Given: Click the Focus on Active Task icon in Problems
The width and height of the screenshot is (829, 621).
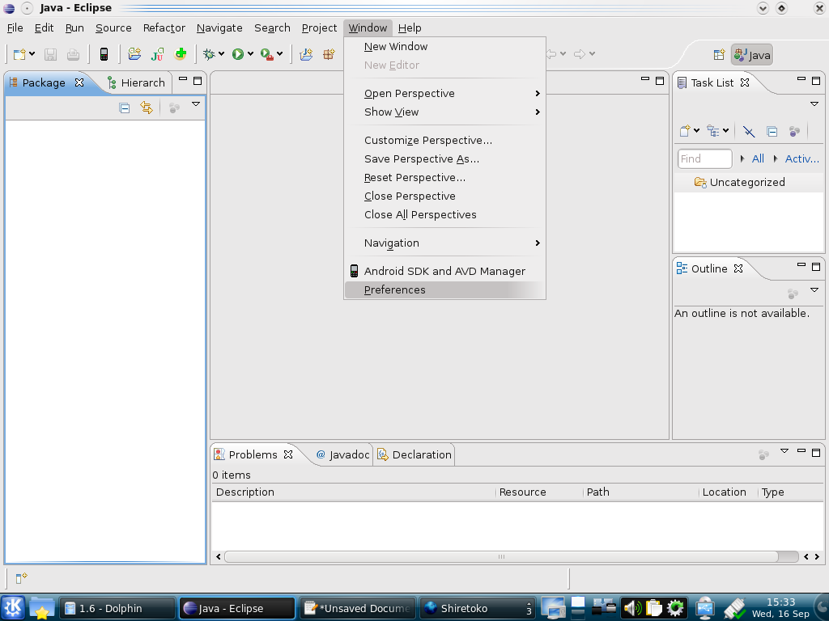Looking at the screenshot, I should (763, 454).
